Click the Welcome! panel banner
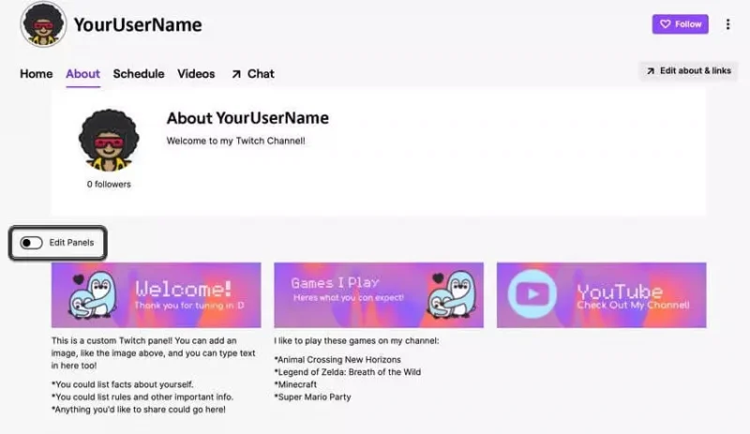The height and width of the screenshot is (434, 750). [x=156, y=294]
